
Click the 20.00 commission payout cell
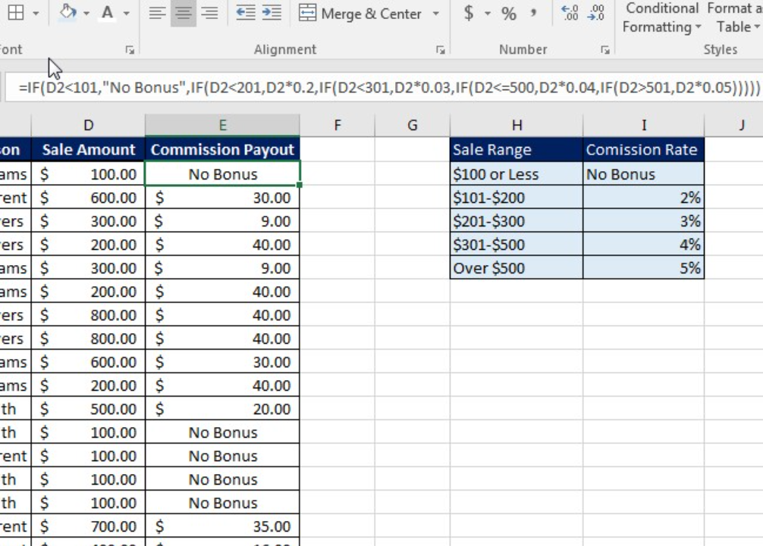(222, 409)
